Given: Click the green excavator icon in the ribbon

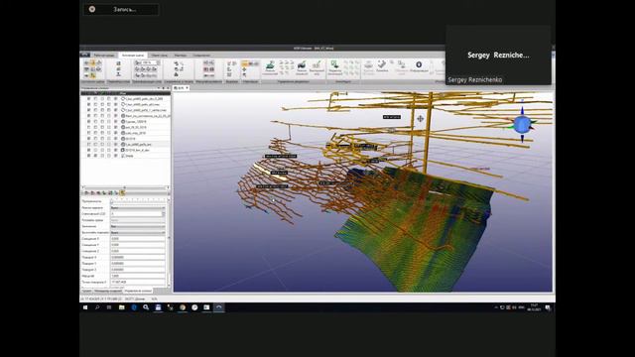Looking at the screenshot, I should [270, 65].
